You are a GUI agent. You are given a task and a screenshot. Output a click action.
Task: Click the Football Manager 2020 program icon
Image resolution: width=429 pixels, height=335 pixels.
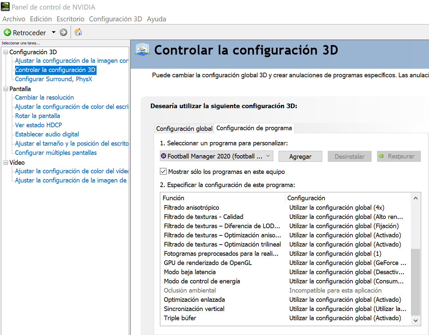[x=164, y=156]
